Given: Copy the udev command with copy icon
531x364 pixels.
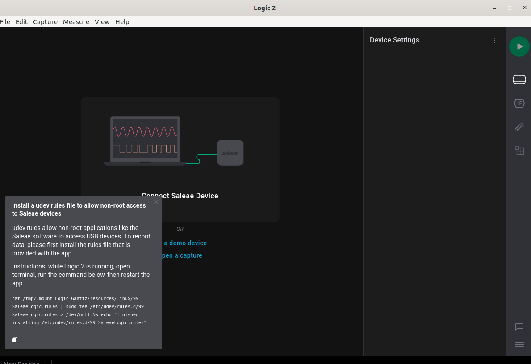Looking at the screenshot, I should click(x=15, y=339).
